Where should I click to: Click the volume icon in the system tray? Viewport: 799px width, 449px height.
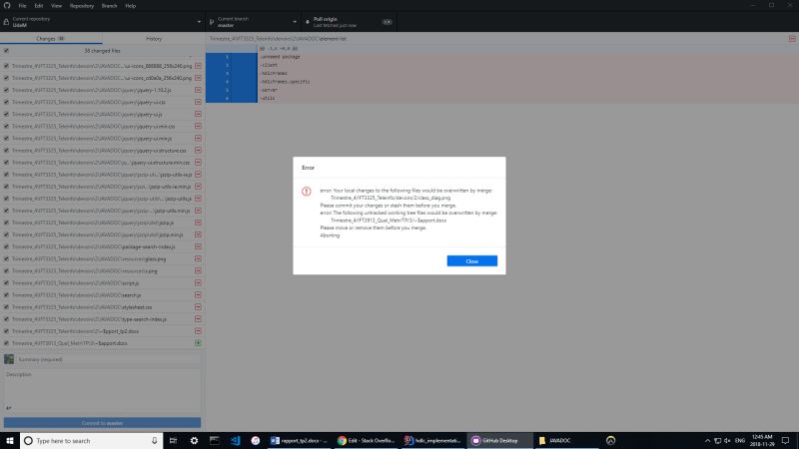(727, 440)
